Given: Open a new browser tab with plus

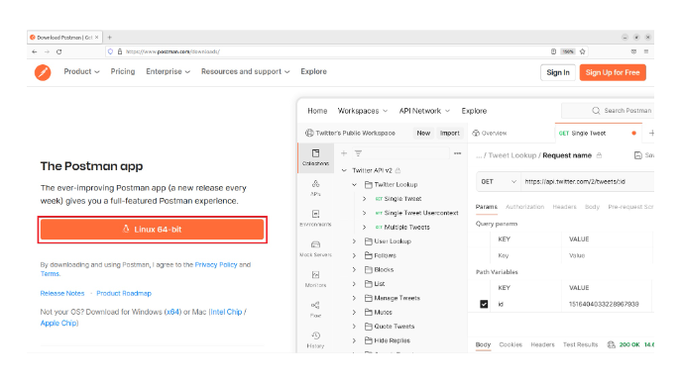Looking at the screenshot, I should (x=110, y=38).
